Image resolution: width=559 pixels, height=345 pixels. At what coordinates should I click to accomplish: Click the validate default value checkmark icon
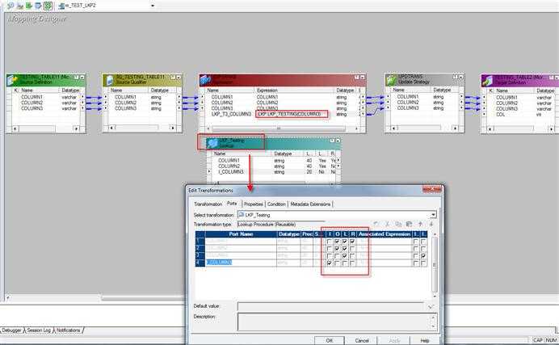431,307
